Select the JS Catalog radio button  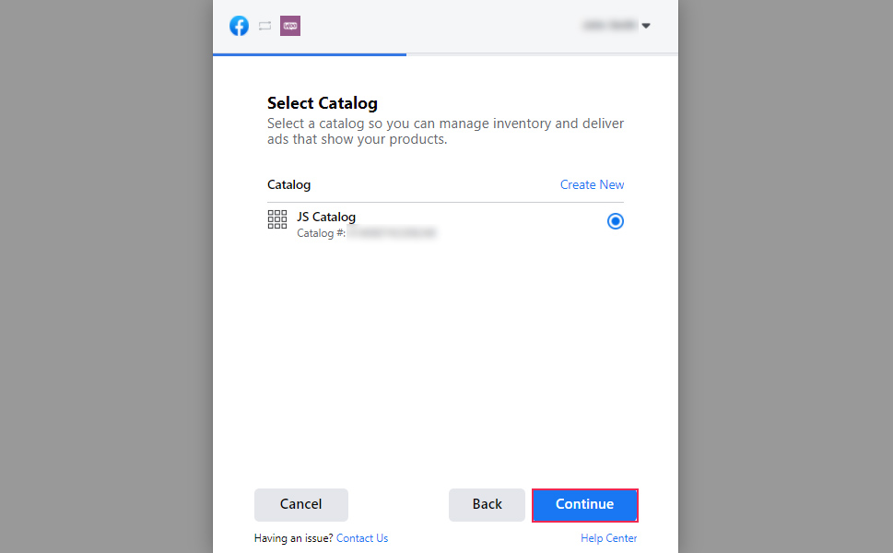tap(615, 221)
